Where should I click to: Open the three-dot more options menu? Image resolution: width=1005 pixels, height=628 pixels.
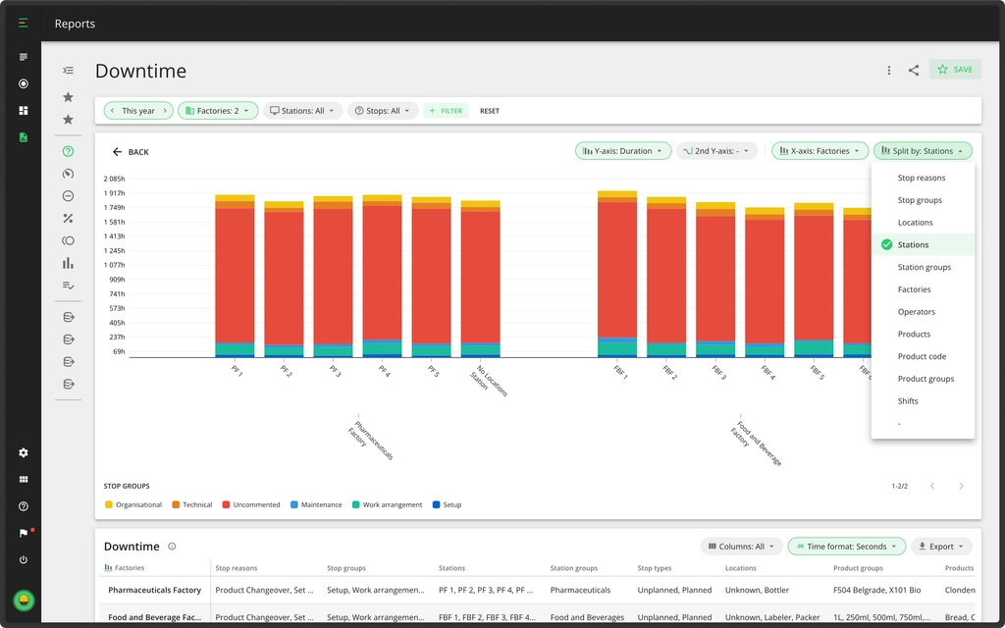point(889,70)
